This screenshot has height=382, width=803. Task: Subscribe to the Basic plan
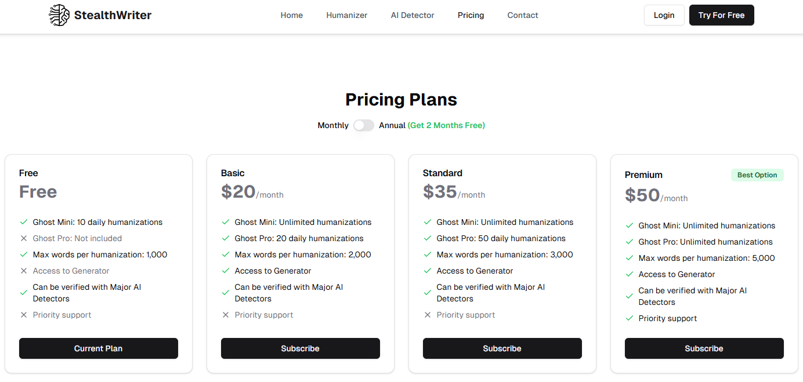click(300, 348)
